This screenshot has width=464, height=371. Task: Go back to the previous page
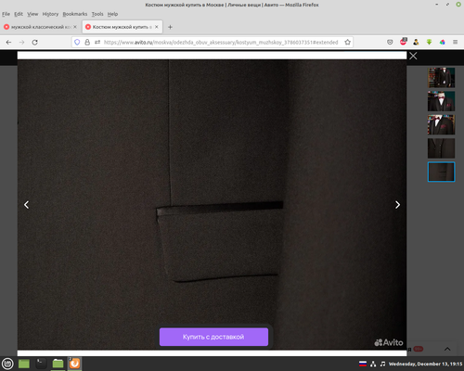click(8, 43)
